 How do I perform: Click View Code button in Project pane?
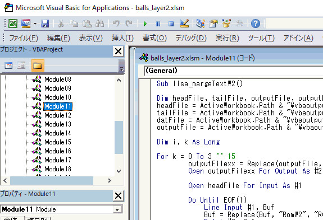pos(8,65)
